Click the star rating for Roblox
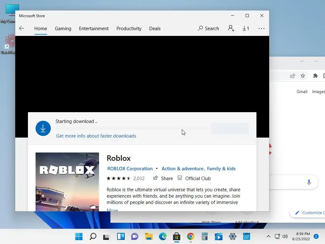This screenshot has width=325, height=244. [119, 179]
